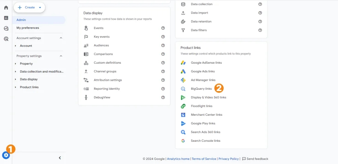Viewport: 338px width, 164px height.
Task: Click the Data collection database icon
Action: [x=183, y=4]
